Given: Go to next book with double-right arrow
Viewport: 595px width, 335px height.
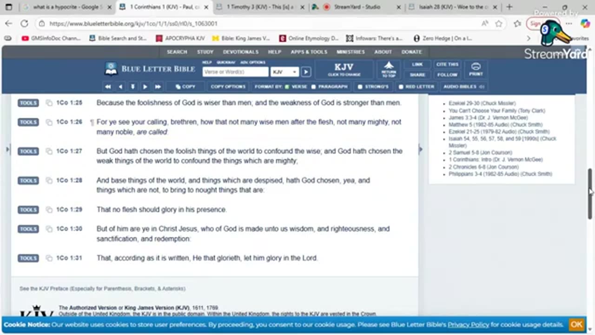Looking at the screenshot, I should coord(158,87).
